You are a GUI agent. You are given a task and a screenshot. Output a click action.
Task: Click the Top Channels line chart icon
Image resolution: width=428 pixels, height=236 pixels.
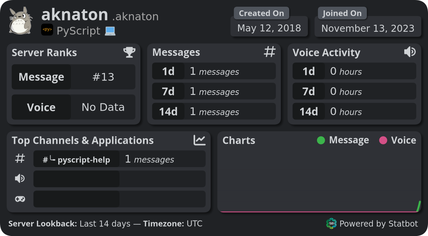[199, 140]
